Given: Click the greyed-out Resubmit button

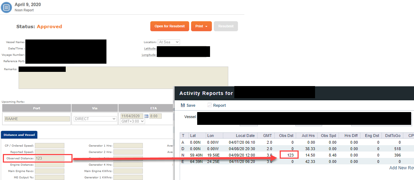Looking at the screenshot, I should (226, 26).
